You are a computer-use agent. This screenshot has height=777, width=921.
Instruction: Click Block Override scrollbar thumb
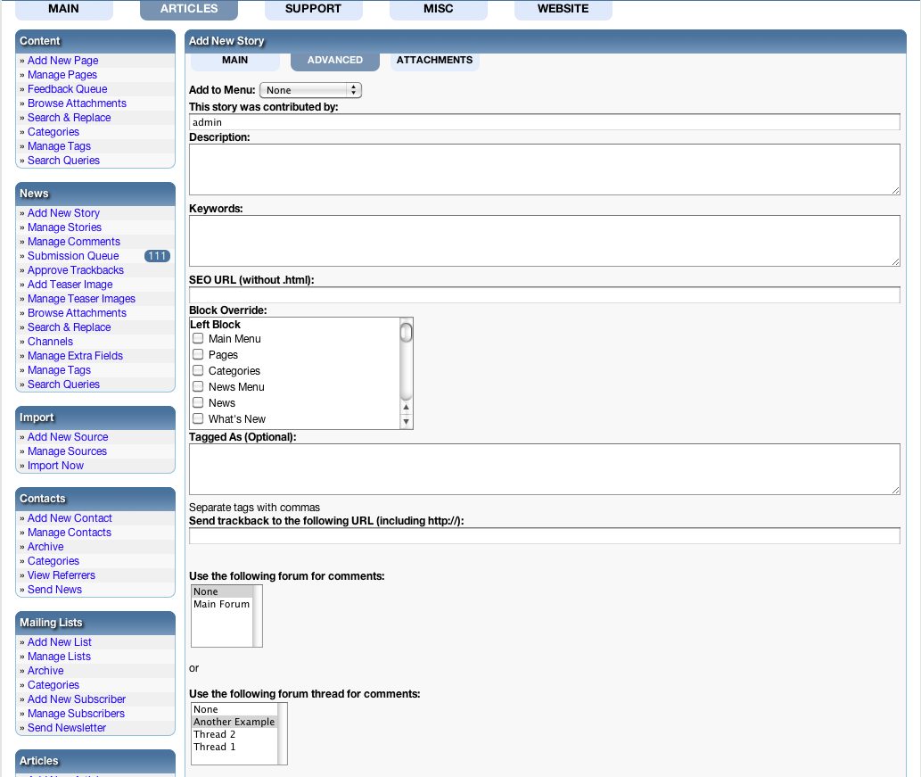click(x=406, y=333)
